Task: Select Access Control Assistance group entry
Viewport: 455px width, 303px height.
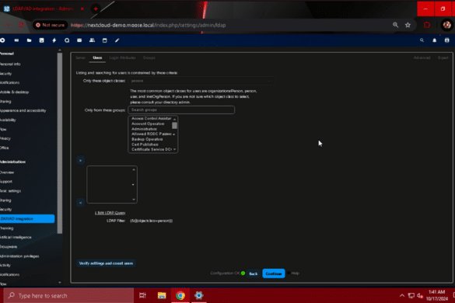Action: tap(151, 119)
